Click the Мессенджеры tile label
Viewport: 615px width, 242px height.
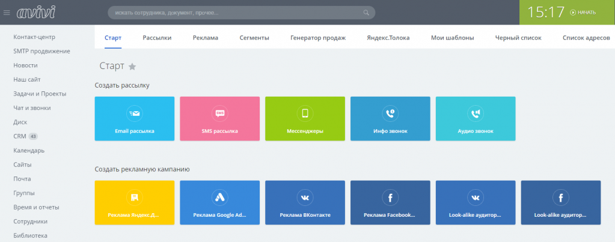point(305,131)
